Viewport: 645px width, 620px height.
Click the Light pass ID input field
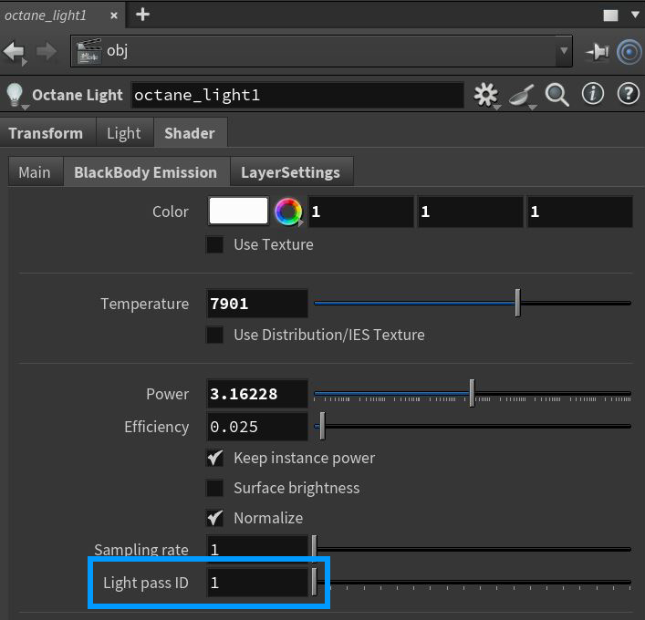click(x=257, y=583)
